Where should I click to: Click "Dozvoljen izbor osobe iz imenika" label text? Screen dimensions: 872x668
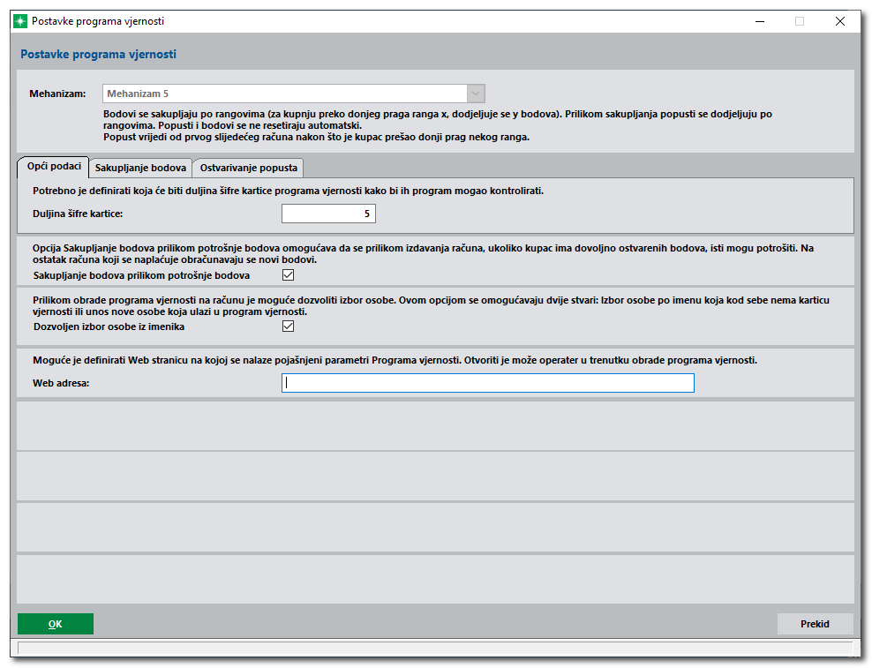(109, 326)
